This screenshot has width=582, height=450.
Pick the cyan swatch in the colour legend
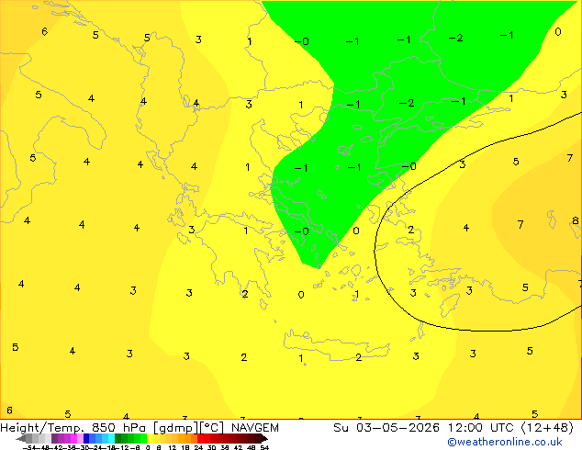(111, 438)
